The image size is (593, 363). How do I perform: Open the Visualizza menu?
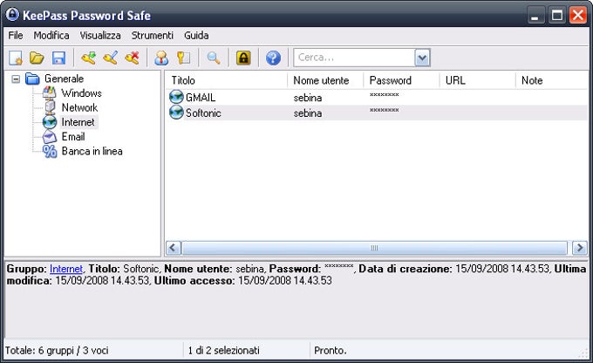100,35
